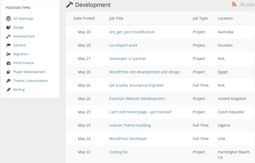Open Plugin Development listings
255x163 pixels.
29,72
